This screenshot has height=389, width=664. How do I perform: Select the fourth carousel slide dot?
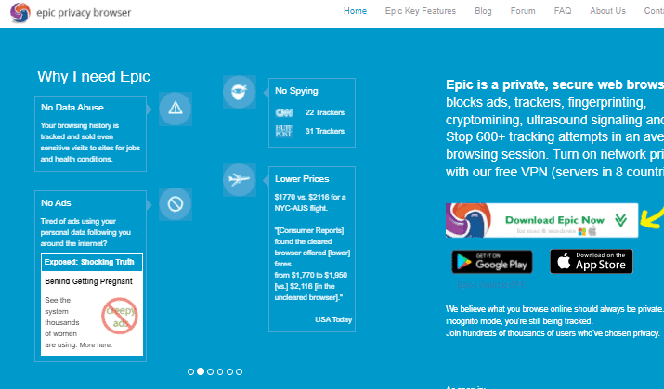pyautogui.click(x=220, y=371)
